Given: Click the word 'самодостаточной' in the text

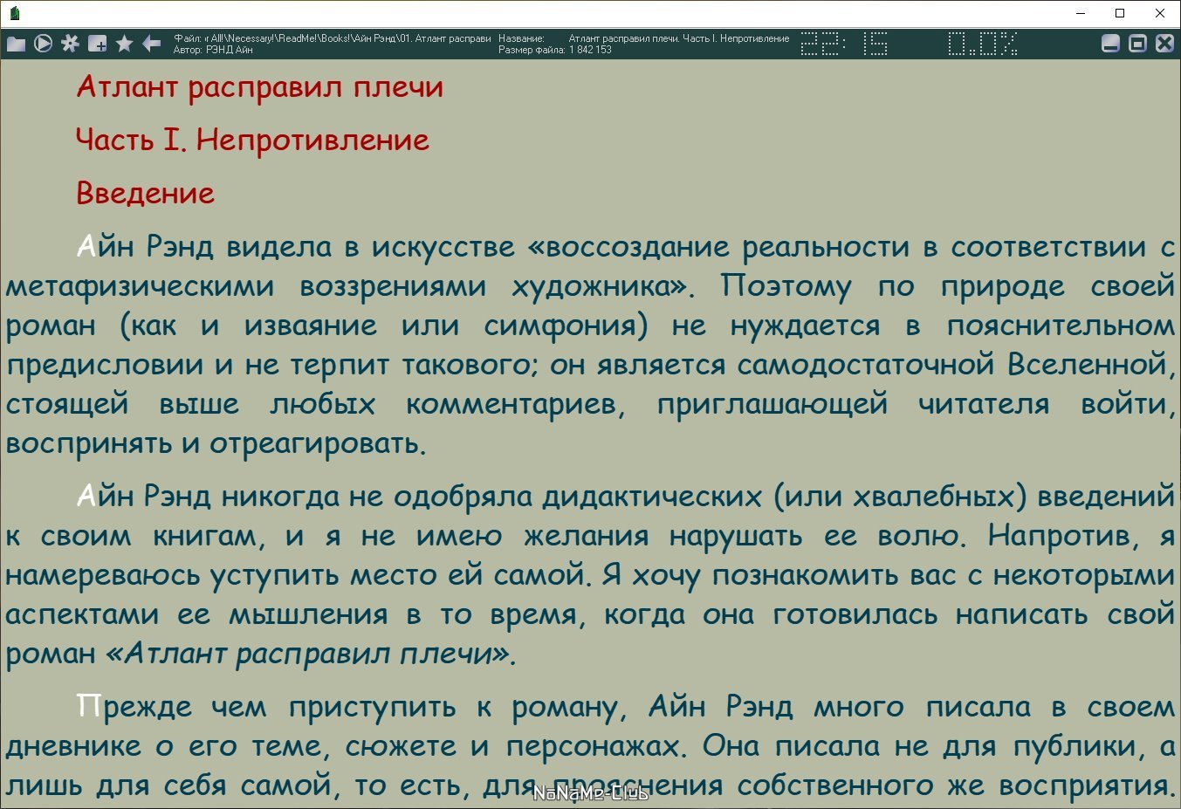Looking at the screenshot, I should tap(866, 364).
